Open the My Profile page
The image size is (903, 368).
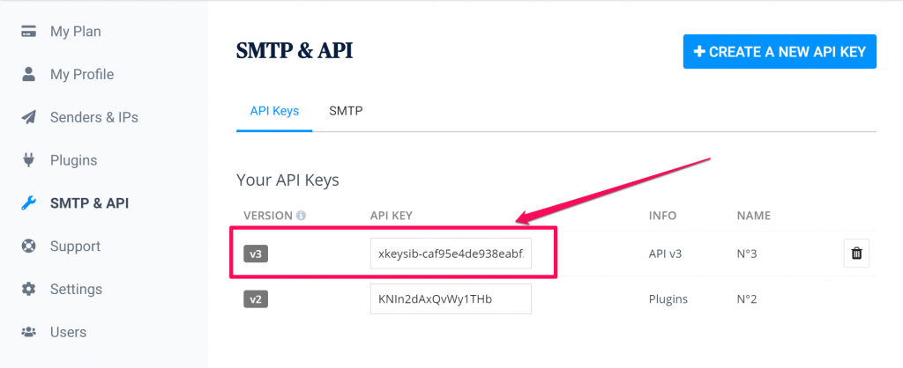(82, 74)
